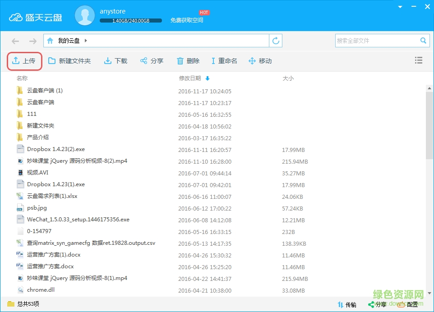Refresh the current folder listing
The width and height of the screenshot is (434, 312).
click(x=276, y=41)
